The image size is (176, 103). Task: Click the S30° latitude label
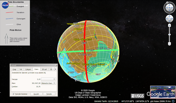[84, 43]
